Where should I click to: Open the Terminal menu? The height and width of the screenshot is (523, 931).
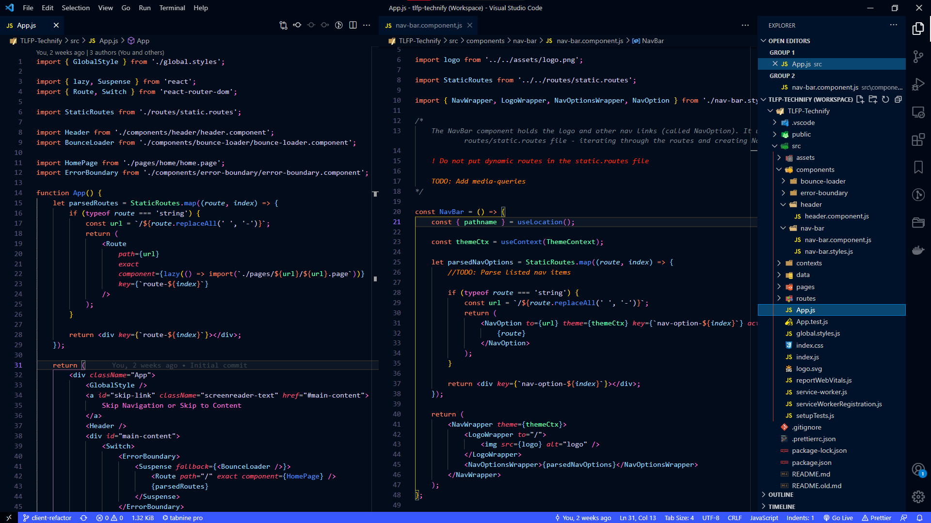(x=172, y=8)
